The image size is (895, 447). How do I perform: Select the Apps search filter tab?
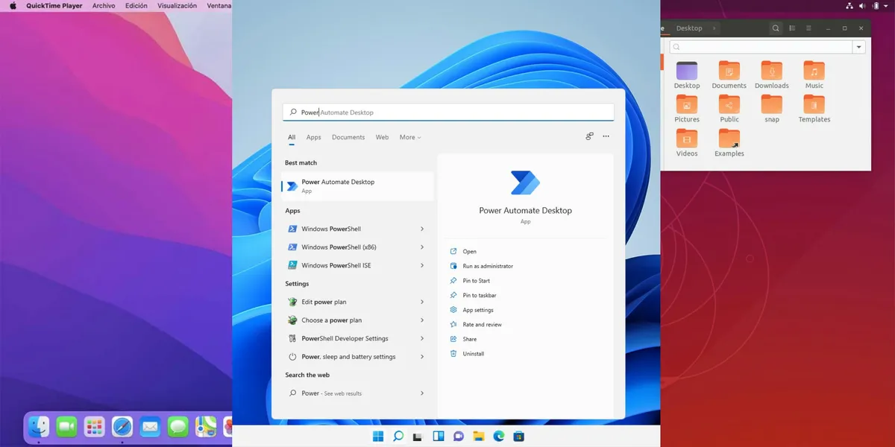(x=314, y=137)
